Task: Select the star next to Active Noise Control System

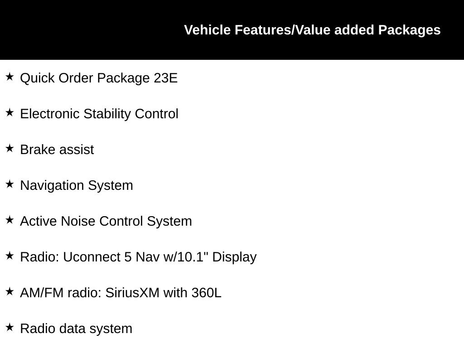Action: coord(10,220)
